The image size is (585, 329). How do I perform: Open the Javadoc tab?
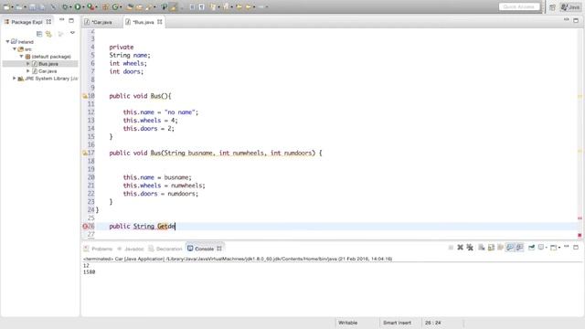[130, 249]
